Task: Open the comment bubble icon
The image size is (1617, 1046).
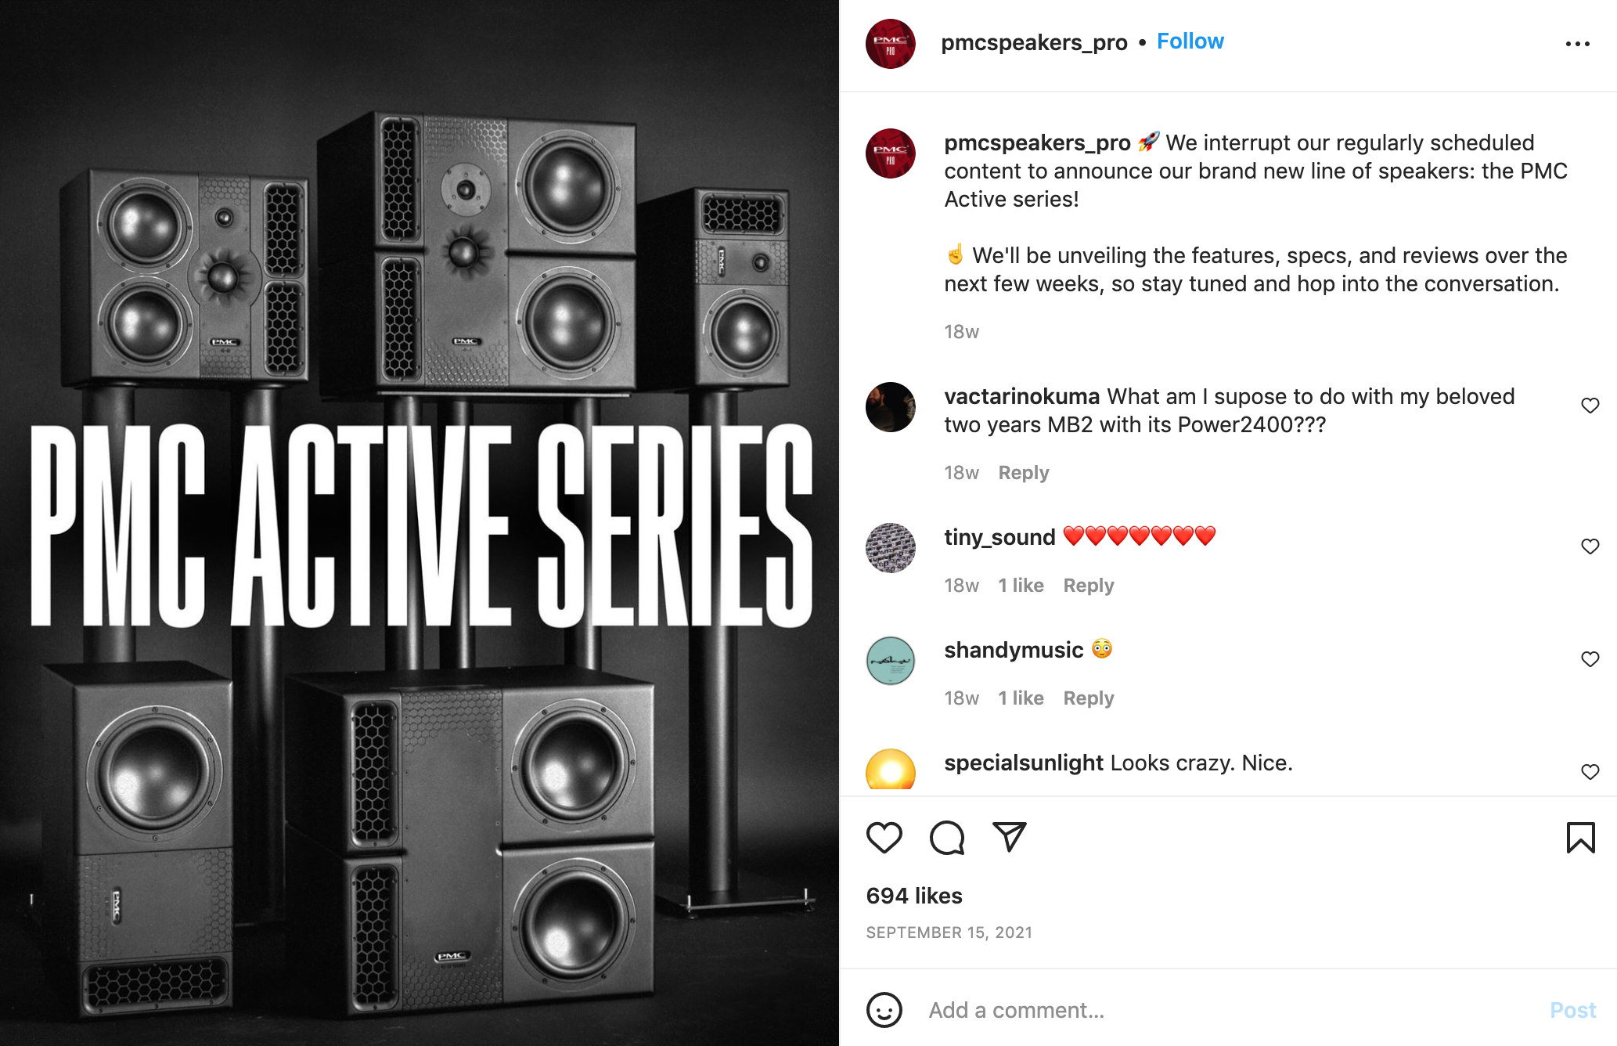Action: (x=947, y=838)
